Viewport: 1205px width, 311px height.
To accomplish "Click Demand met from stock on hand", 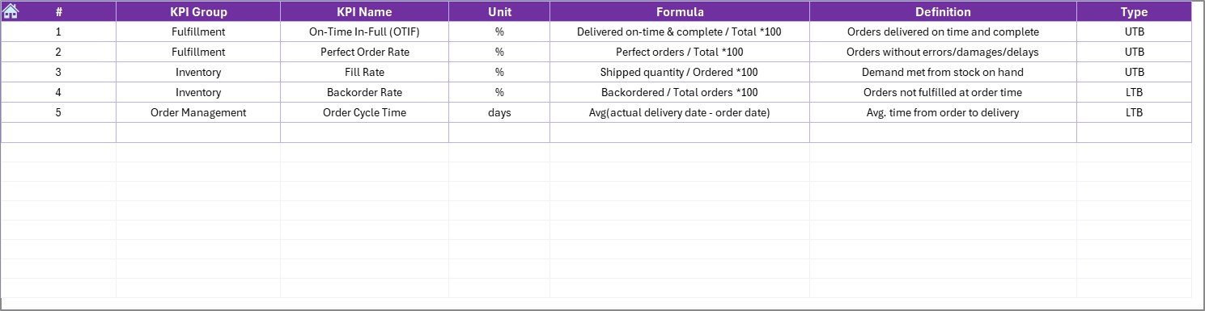I will click(943, 72).
